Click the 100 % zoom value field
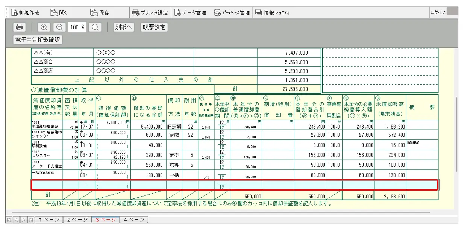 pos(77,27)
